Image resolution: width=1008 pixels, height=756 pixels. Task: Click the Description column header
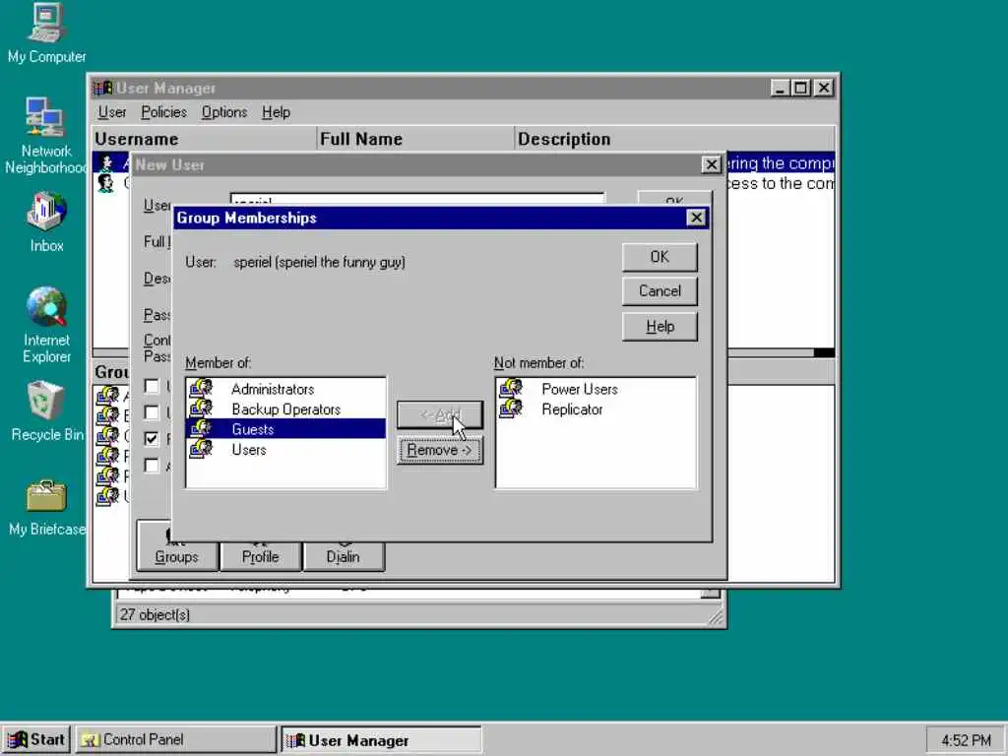[675, 139]
